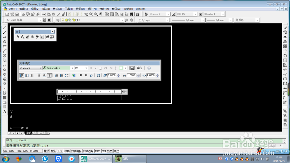Image resolution: width=290 pixels, height=163 pixels.
Task: Click the bulleted list icon
Action: tap(61, 75)
